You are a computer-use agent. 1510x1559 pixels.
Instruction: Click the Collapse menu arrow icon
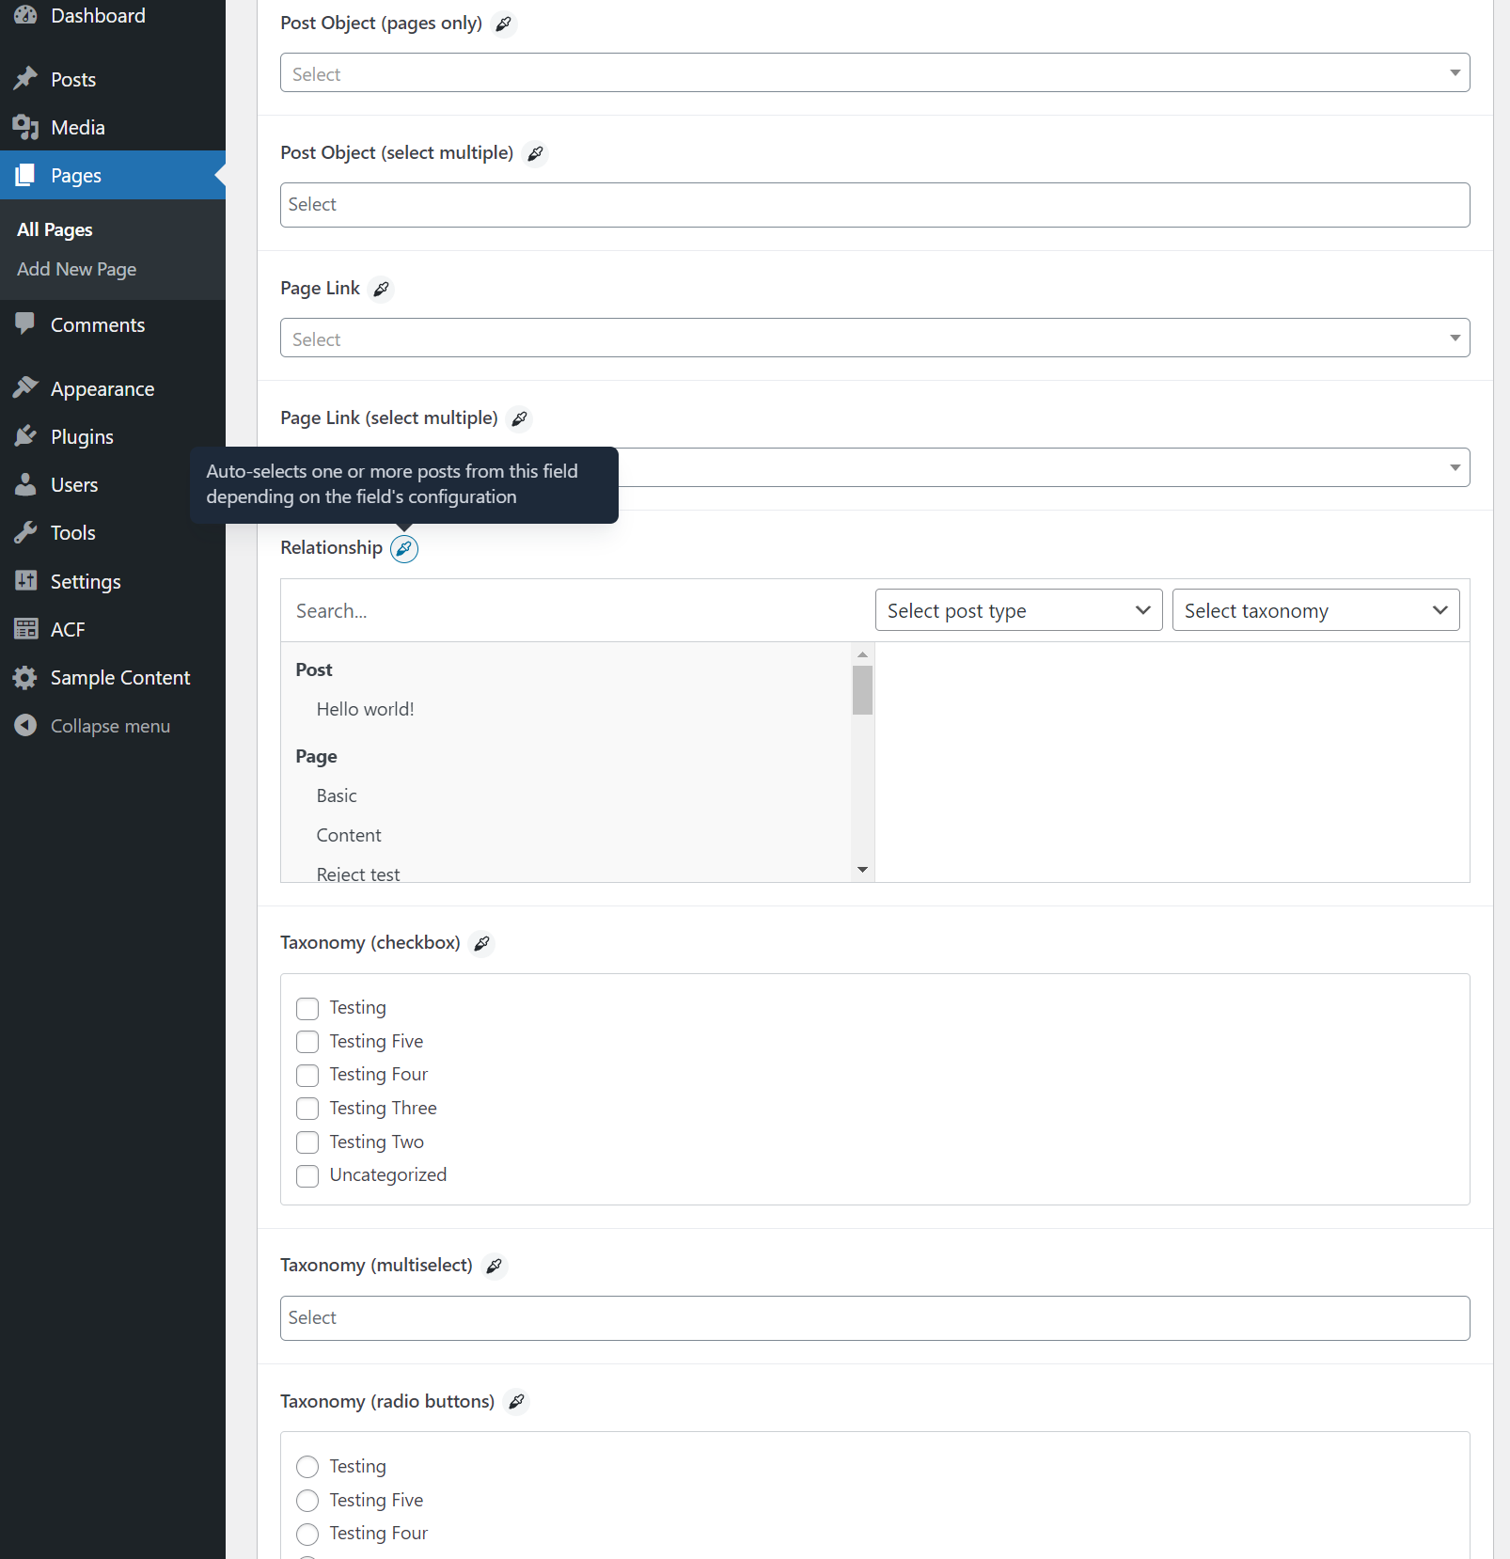[25, 725]
